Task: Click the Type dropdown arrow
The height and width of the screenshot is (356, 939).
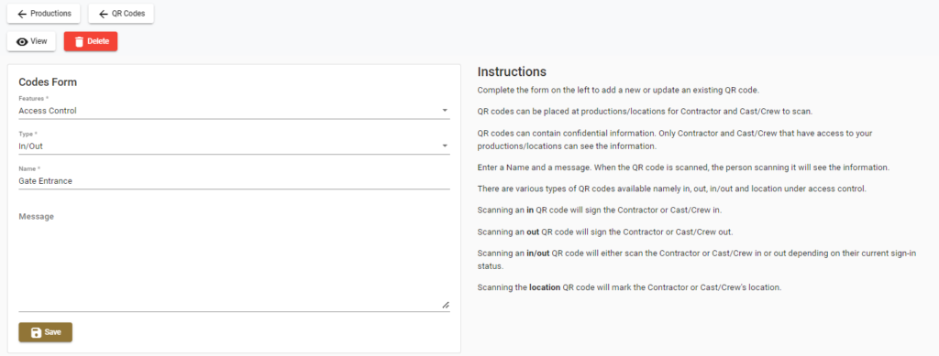Action: coord(445,146)
